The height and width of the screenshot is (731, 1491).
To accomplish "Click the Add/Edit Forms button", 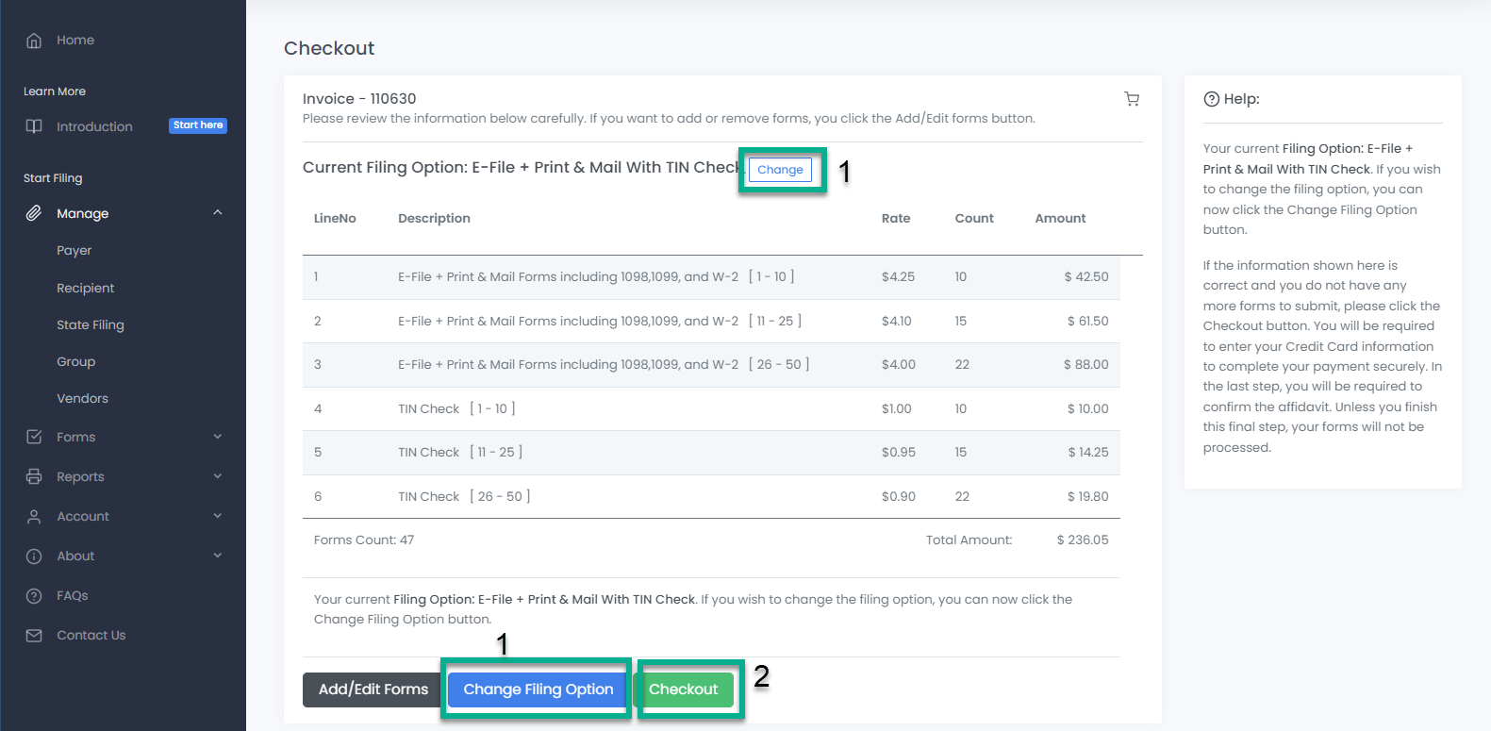I will coord(373,689).
